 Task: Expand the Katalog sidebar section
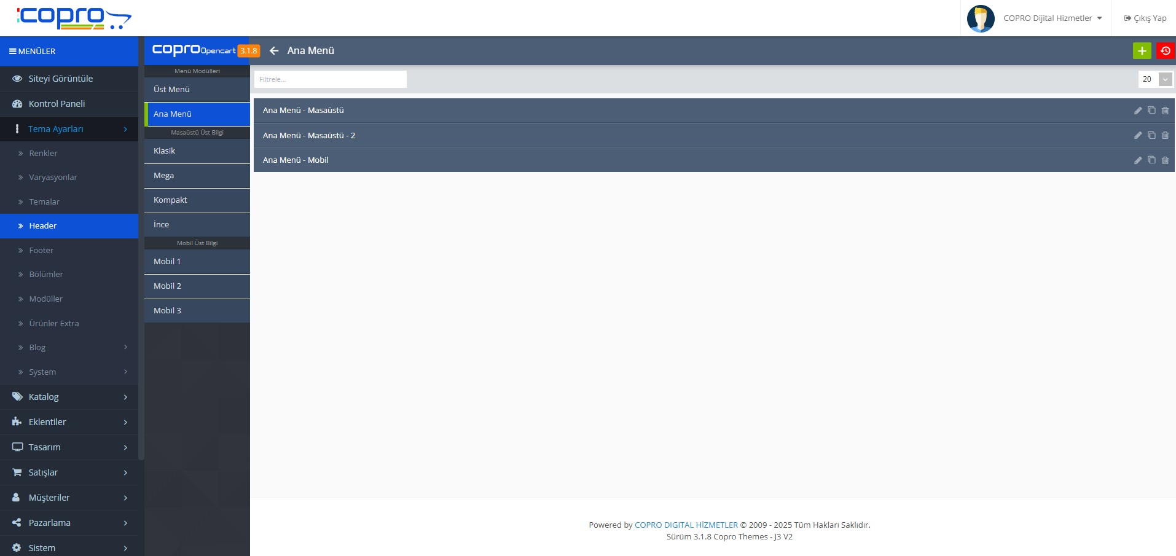69,397
